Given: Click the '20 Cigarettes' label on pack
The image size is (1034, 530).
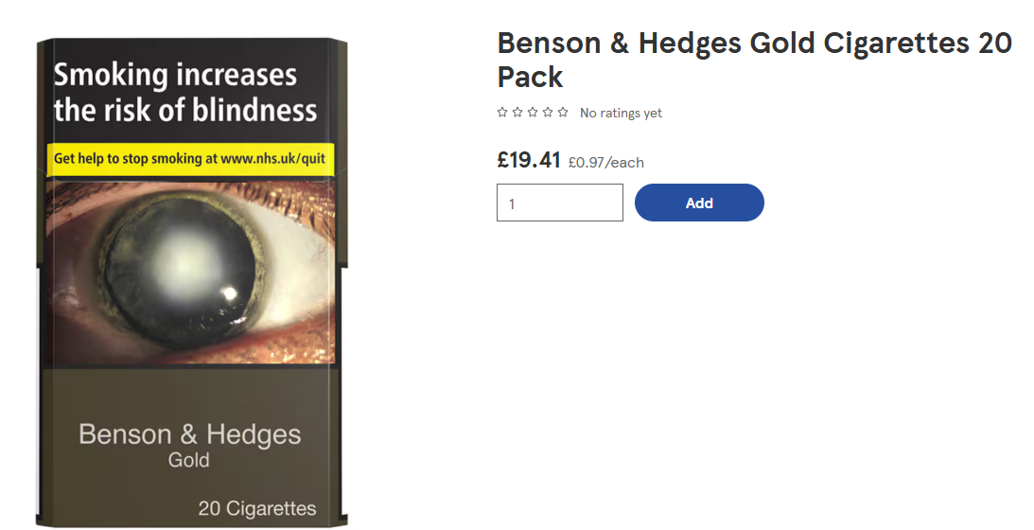Looking at the screenshot, I should click(x=257, y=508).
